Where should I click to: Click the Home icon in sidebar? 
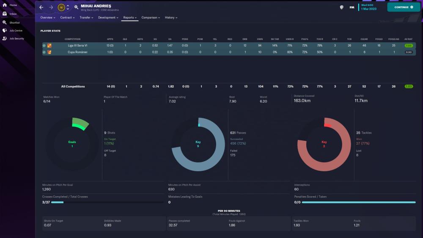click(x=5, y=5)
